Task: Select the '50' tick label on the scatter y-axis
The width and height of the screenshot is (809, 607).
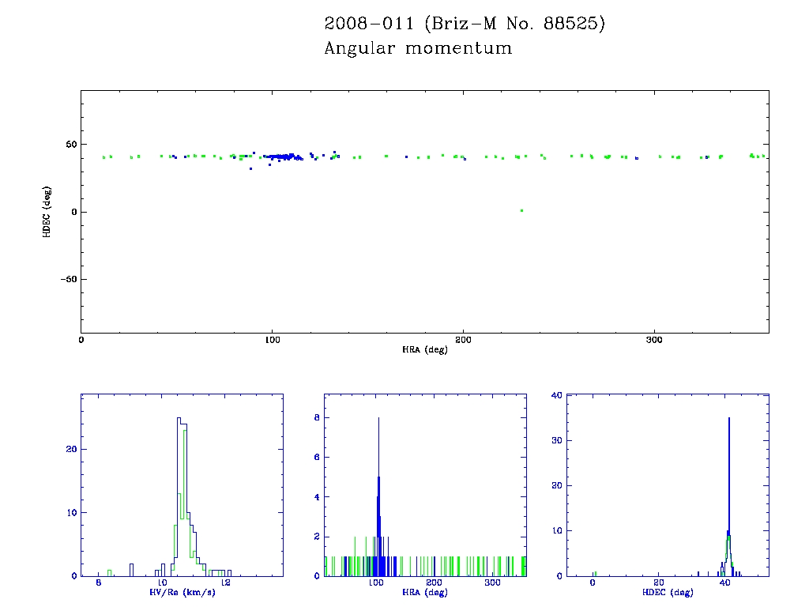Action: pos(70,145)
